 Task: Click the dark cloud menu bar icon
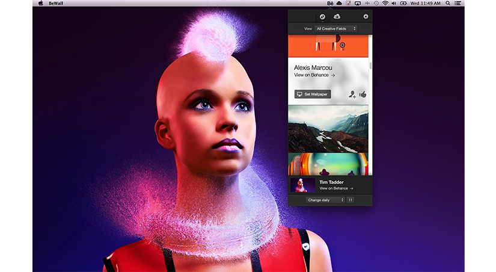(339, 3)
